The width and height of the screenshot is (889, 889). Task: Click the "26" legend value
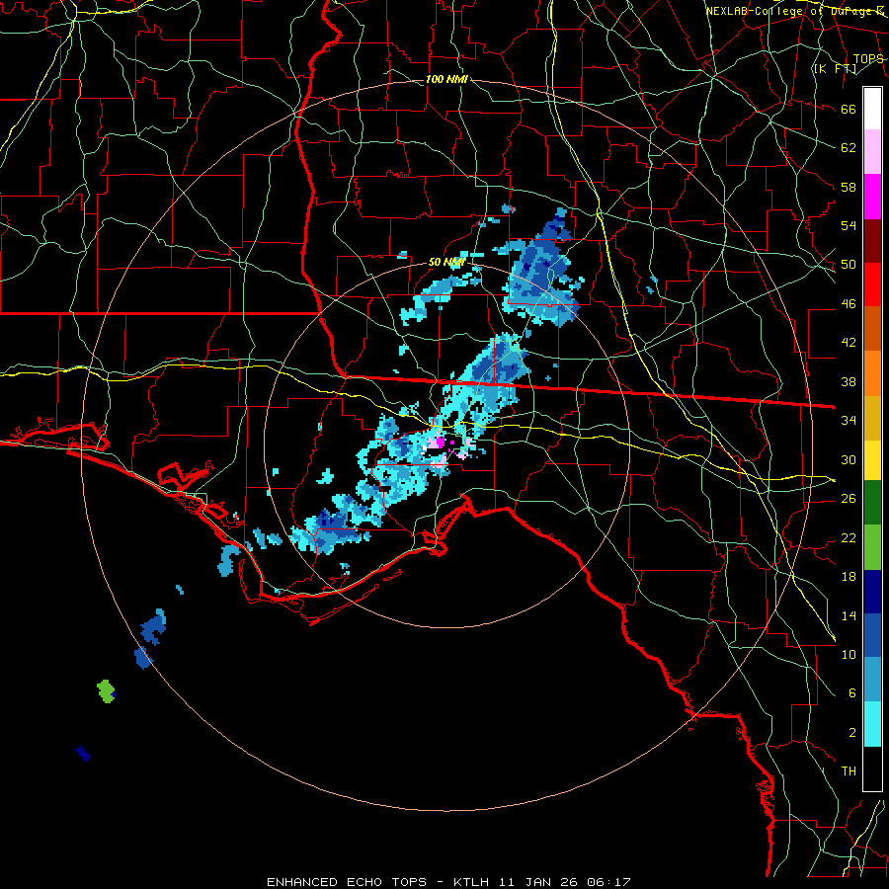(849, 499)
